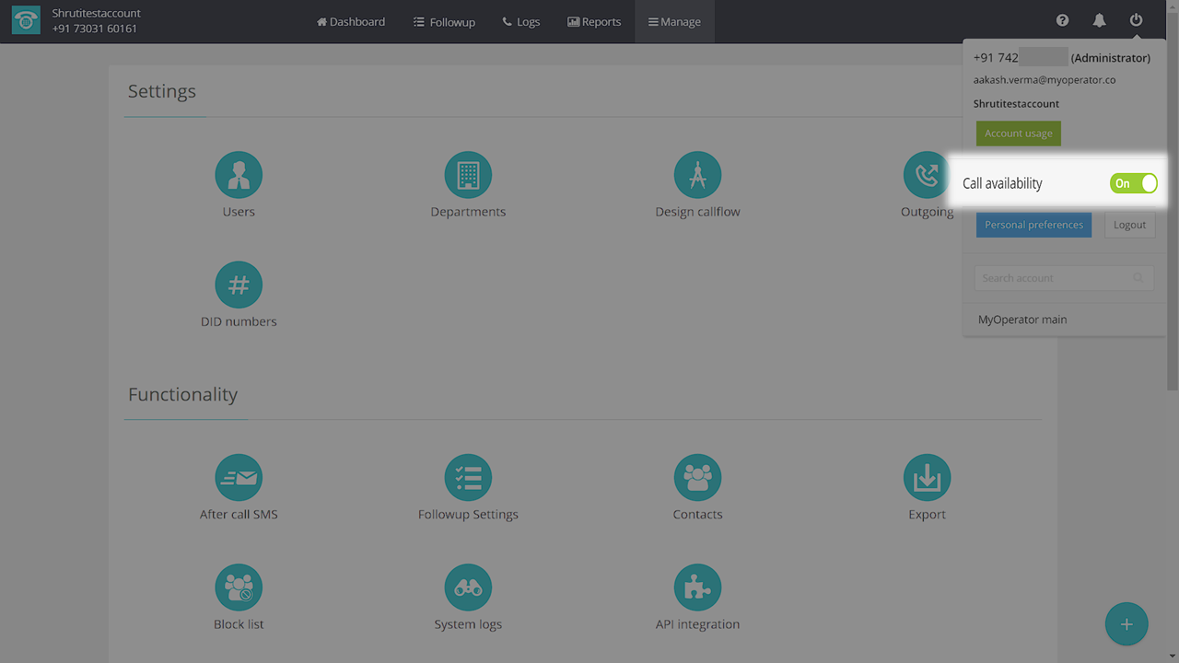Viewport: 1179px width, 663px height.
Task: Open Design callflow compass icon
Action: (x=697, y=175)
